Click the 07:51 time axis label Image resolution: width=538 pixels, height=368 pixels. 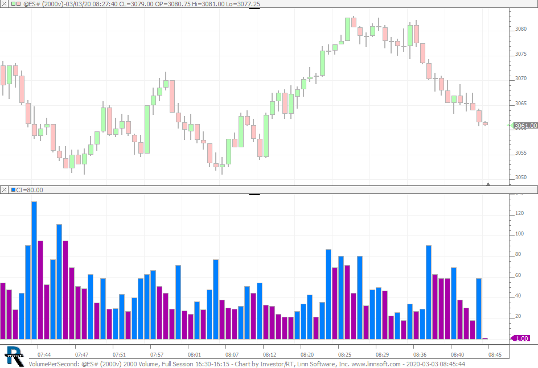[119, 355]
